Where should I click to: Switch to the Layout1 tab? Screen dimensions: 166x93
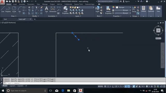tap(12, 86)
